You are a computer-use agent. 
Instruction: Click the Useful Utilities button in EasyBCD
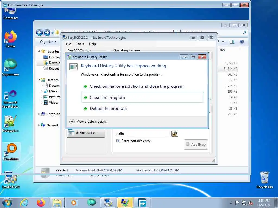tap(86, 133)
